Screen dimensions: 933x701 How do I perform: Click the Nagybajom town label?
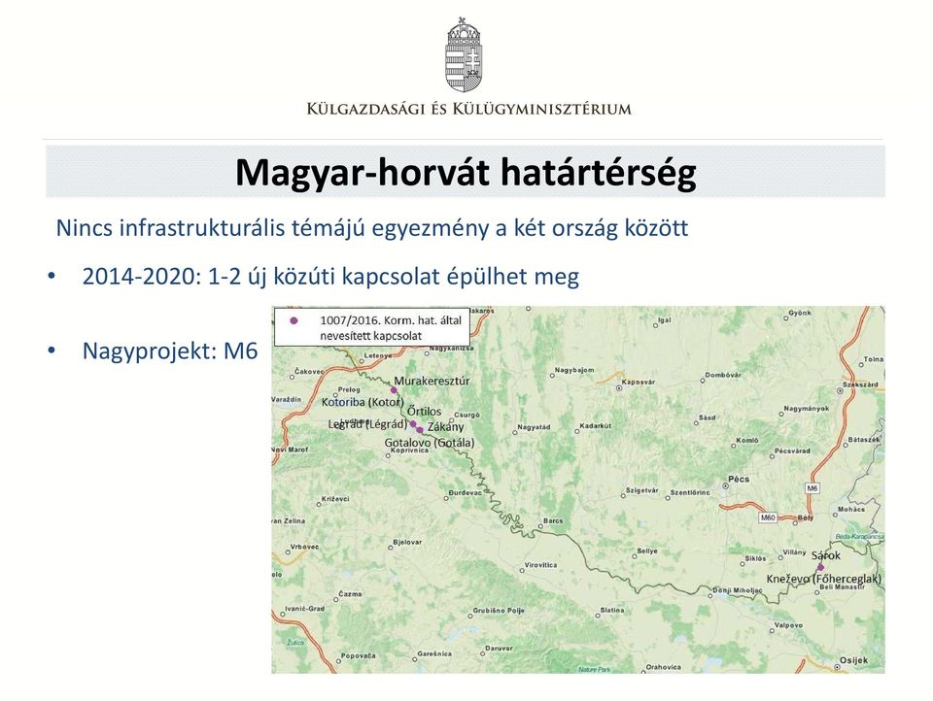click(x=574, y=370)
